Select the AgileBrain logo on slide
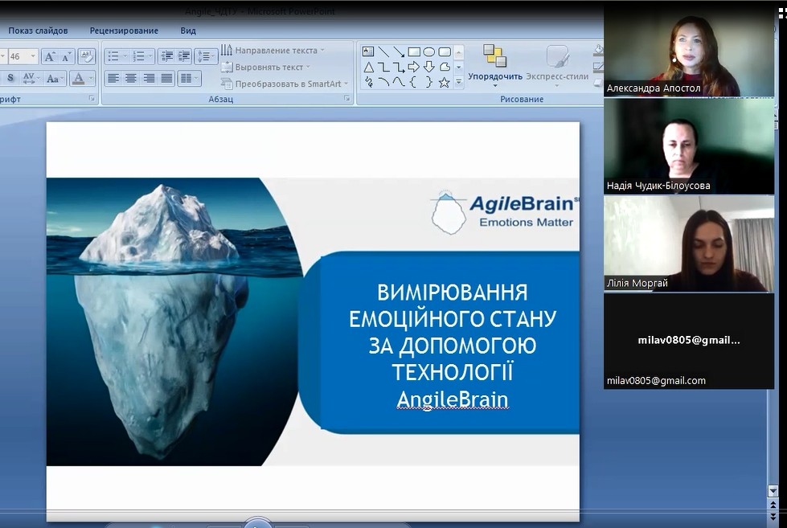787x528 pixels. point(503,212)
